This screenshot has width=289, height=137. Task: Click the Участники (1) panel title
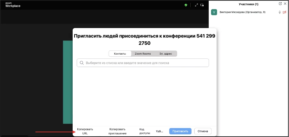[x=249, y=4]
